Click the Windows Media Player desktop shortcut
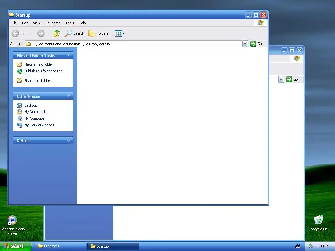 [12, 225]
